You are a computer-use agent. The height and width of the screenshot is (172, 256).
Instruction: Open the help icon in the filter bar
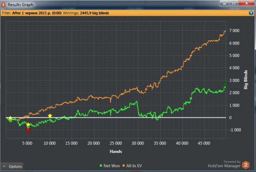(x=251, y=13)
